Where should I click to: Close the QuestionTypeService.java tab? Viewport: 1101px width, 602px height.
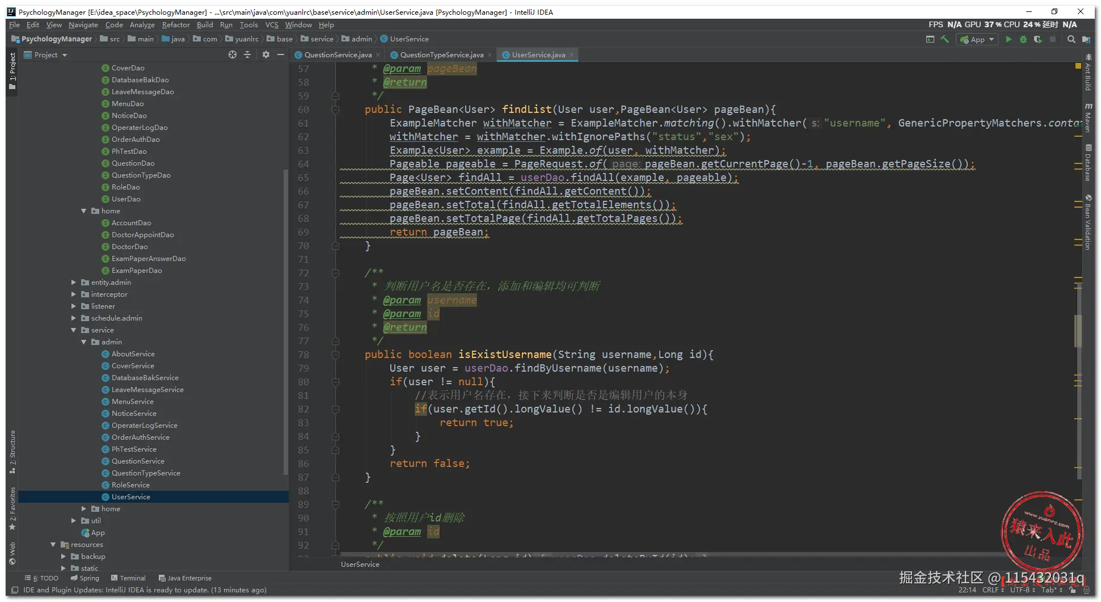490,55
